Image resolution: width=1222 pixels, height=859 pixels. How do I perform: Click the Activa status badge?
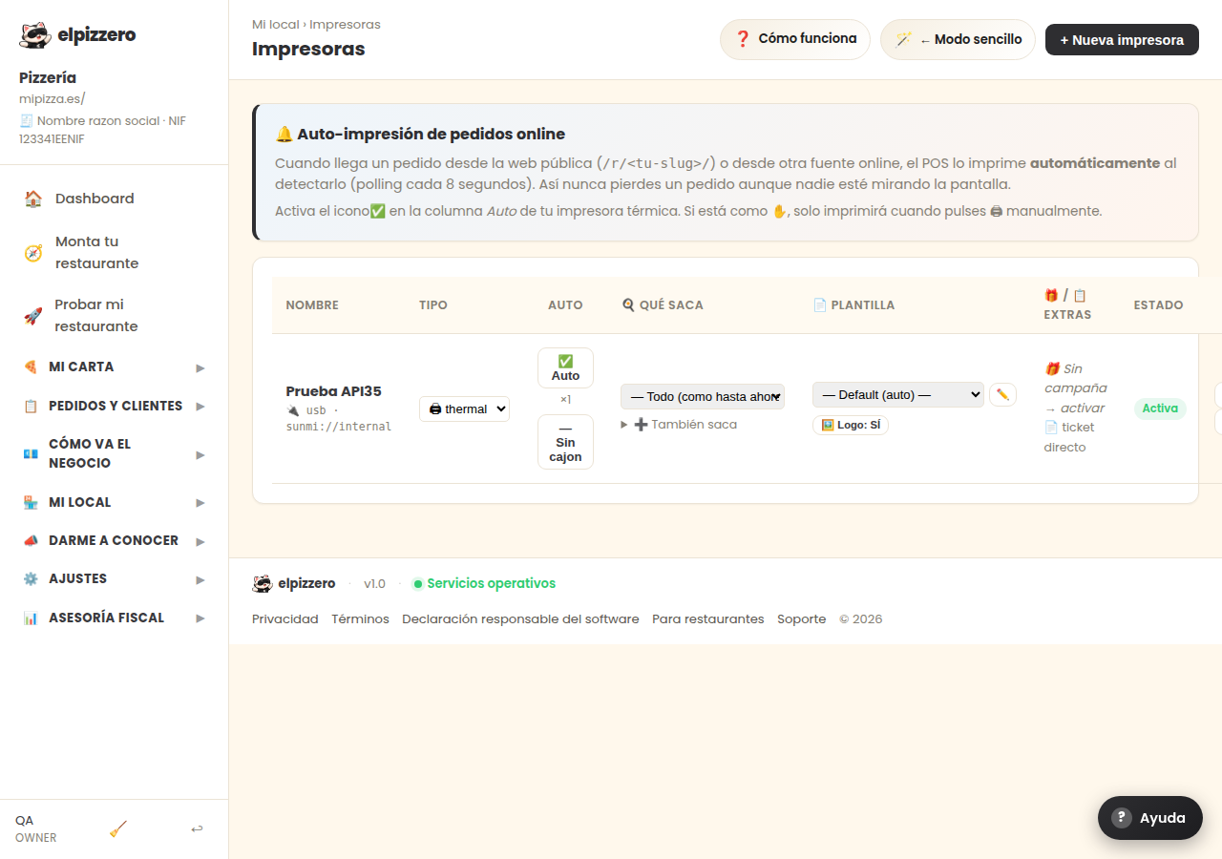(x=1160, y=409)
